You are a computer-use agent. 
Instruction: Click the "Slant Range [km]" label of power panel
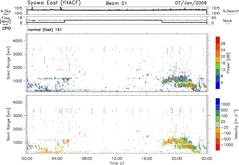[x=9, y=63]
